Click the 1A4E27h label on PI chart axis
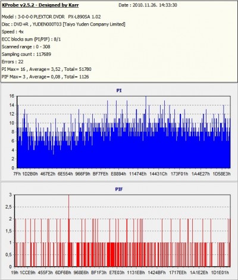 click(x=201, y=174)
